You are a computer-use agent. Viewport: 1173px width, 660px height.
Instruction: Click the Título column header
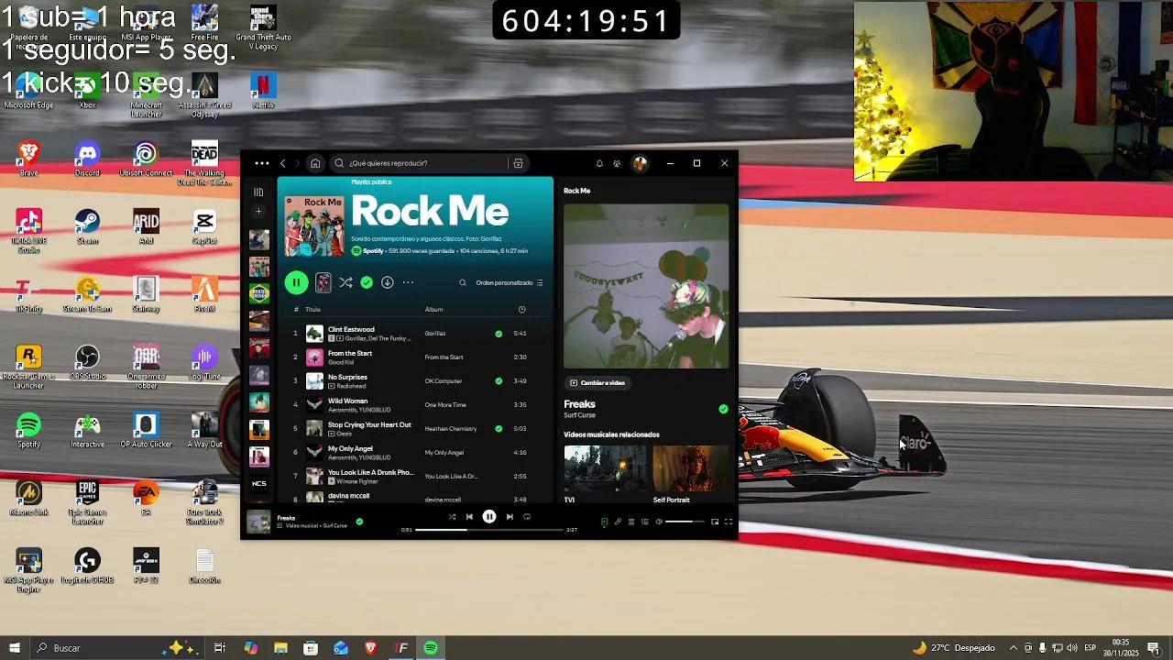[x=312, y=310]
